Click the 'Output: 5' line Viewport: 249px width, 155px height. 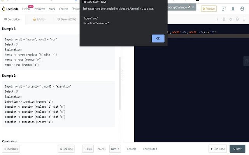click(11, 91)
